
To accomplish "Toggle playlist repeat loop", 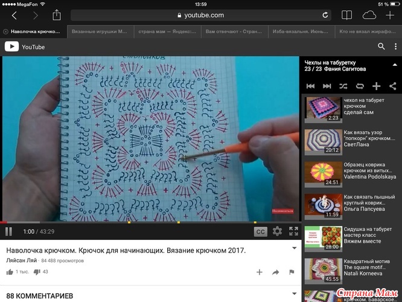I will (360, 86).
